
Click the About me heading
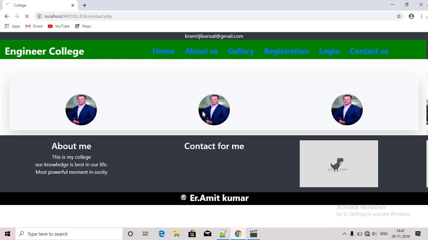pos(71,146)
